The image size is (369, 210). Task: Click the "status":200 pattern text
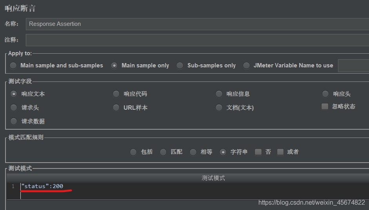[x=42, y=186]
